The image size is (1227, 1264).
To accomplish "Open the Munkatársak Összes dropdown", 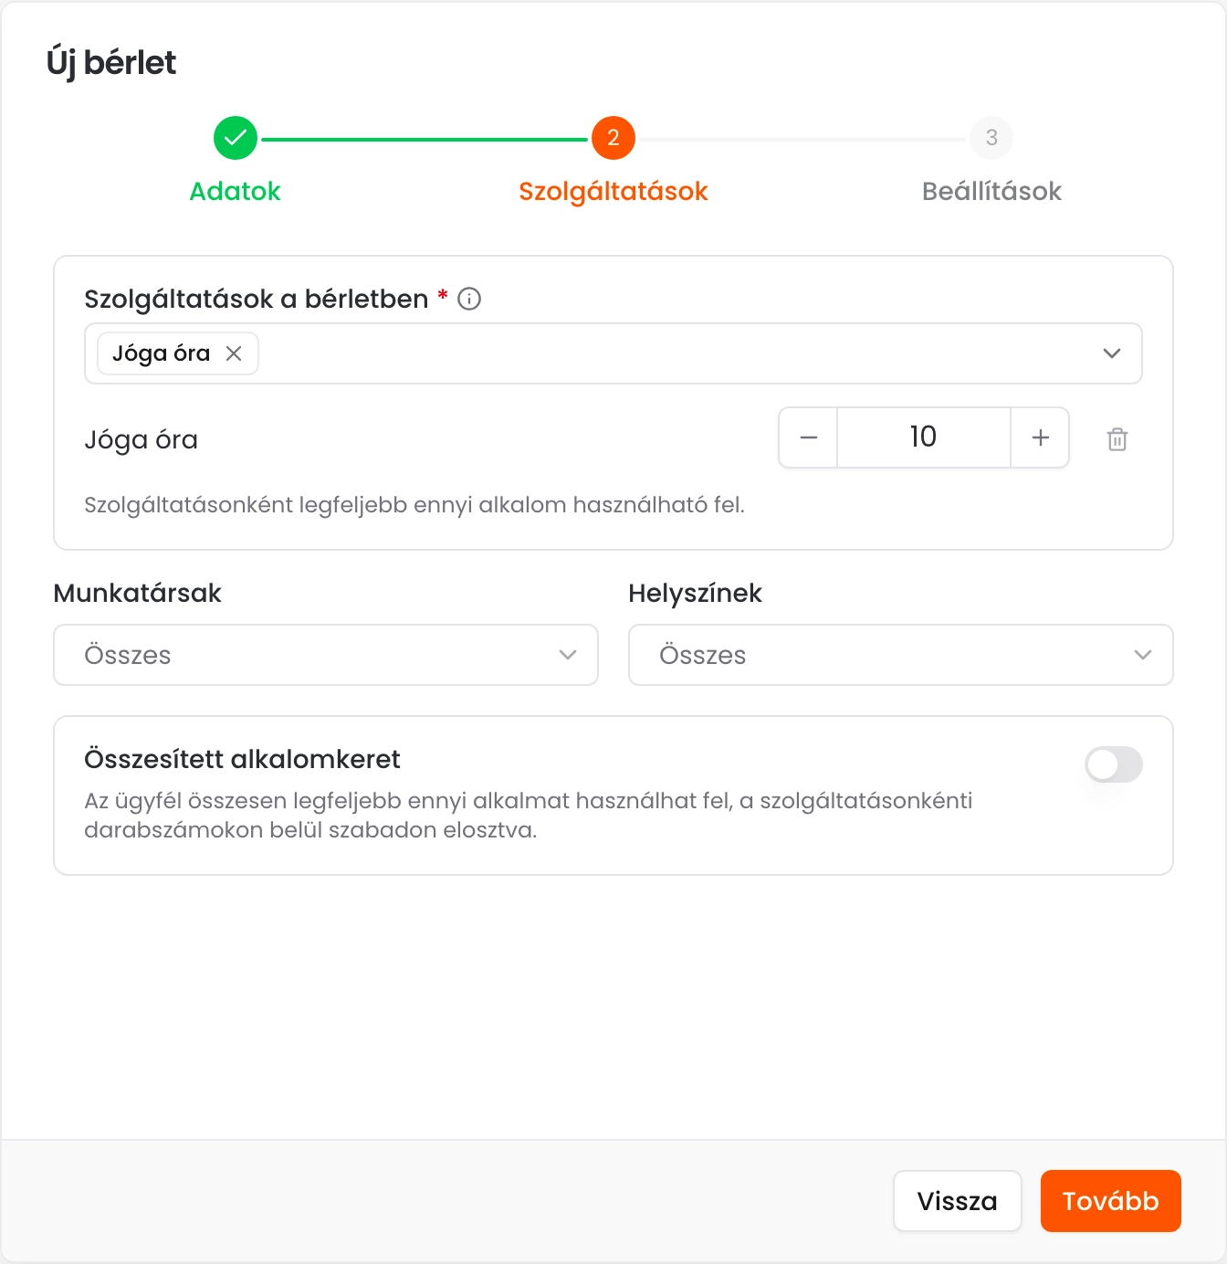I will point(326,655).
